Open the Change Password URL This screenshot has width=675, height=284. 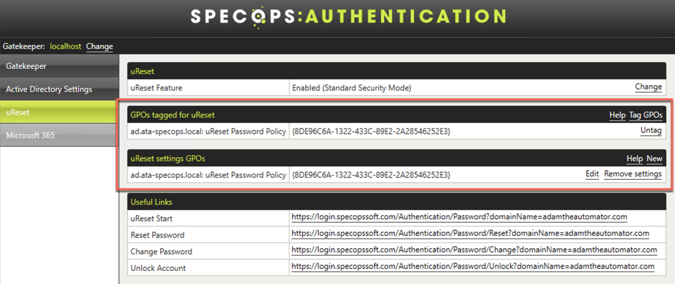pos(474,250)
